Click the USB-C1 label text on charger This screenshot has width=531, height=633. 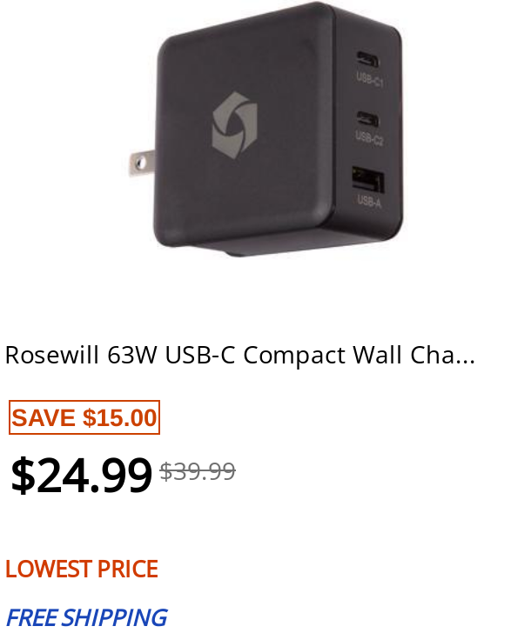coord(369,79)
